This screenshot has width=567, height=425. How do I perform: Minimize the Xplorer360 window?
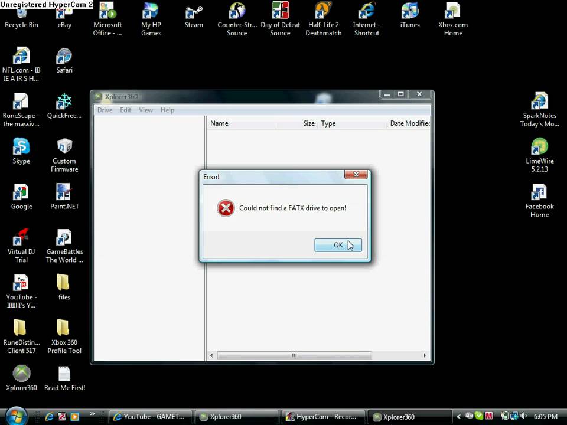tap(387, 94)
